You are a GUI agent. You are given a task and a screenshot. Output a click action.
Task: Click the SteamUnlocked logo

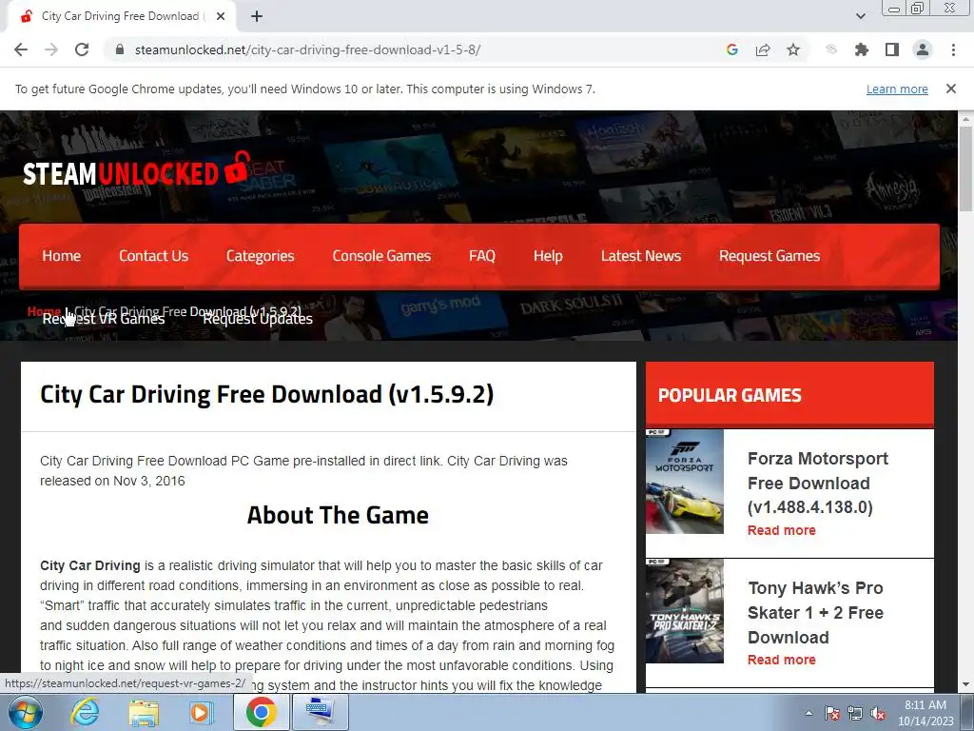(136, 169)
